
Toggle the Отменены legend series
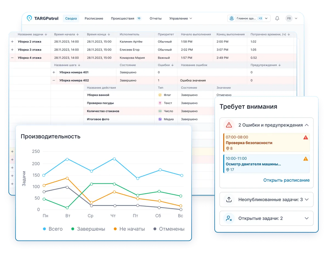click(169, 229)
